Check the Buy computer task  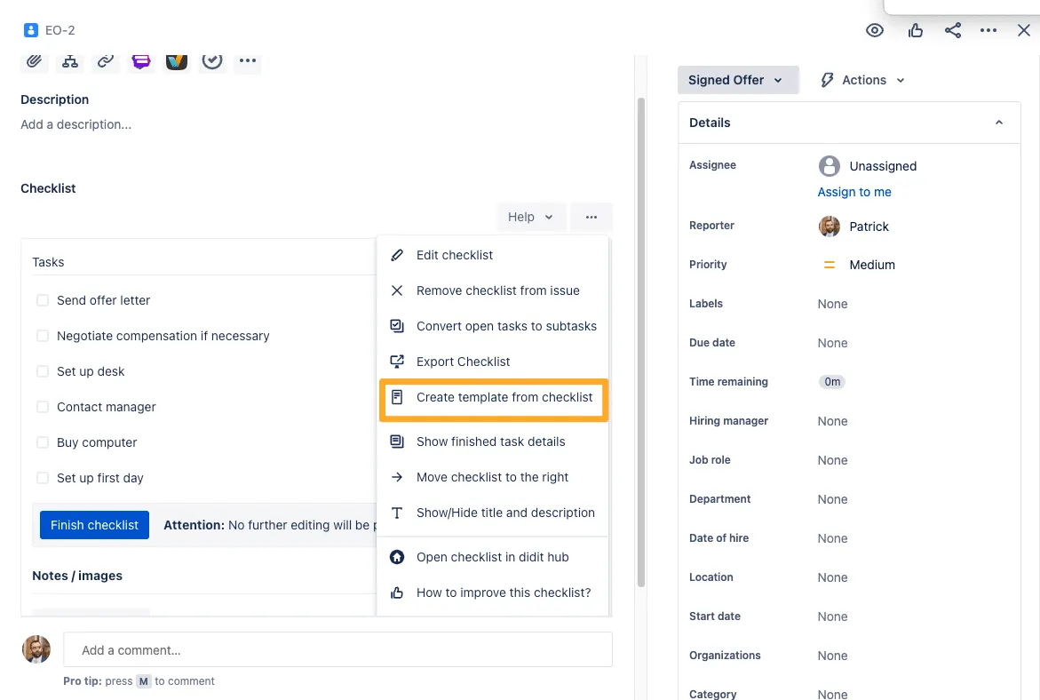[43, 442]
